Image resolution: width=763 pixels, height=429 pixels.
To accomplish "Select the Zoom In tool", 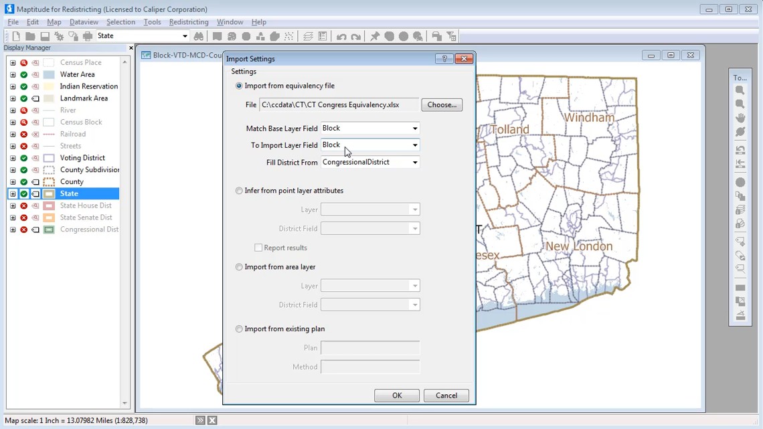I will point(740,89).
